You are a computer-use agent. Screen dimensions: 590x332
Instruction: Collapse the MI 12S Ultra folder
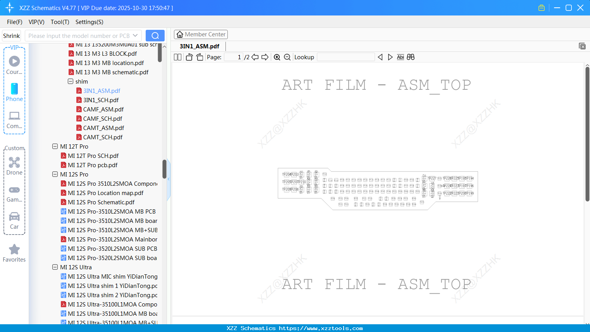tap(55, 267)
